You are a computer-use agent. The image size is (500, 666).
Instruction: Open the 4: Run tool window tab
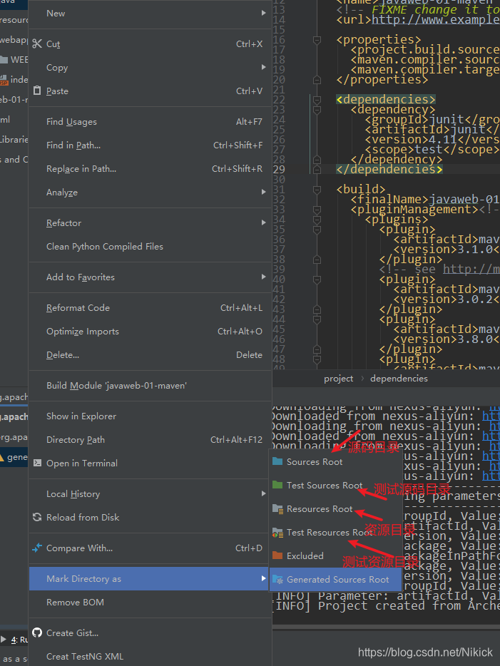click(x=19, y=639)
